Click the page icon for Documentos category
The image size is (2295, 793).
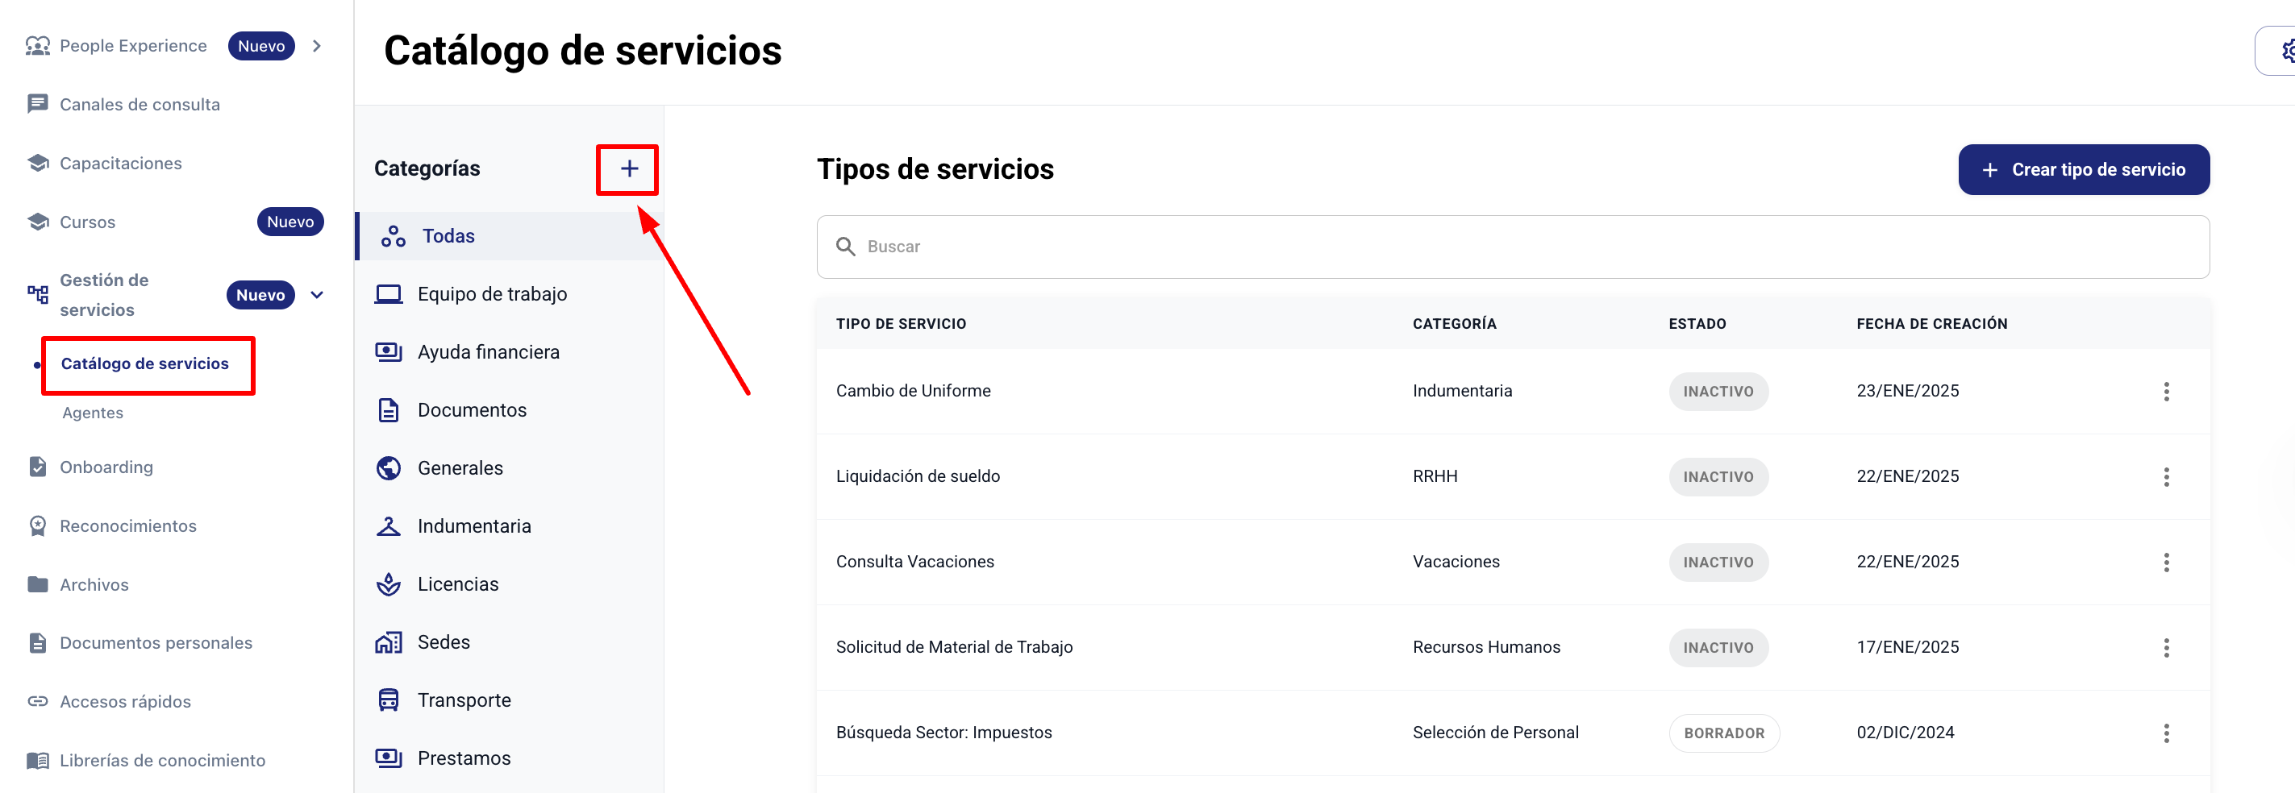pyautogui.click(x=389, y=410)
